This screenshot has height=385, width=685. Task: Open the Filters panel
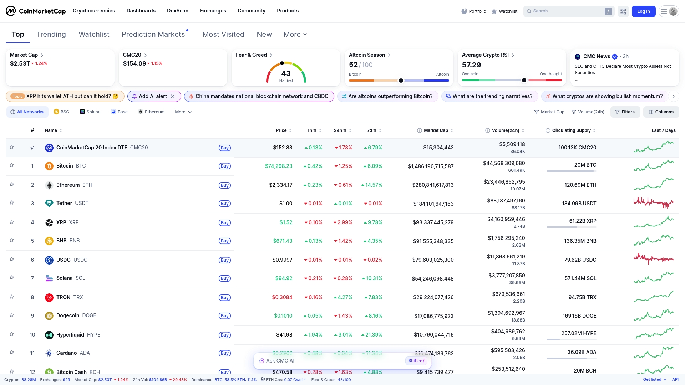pyautogui.click(x=625, y=112)
